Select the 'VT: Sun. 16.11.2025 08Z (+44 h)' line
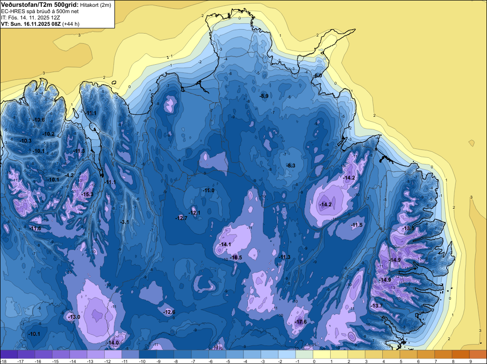This screenshot has height=364, width=487. coord(40,24)
